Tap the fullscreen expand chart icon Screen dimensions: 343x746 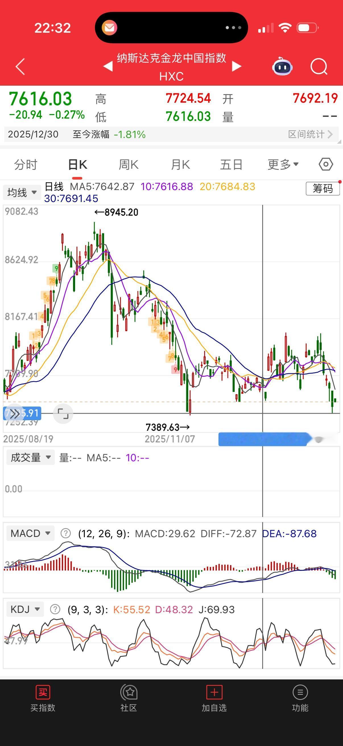tap(63, 414)
